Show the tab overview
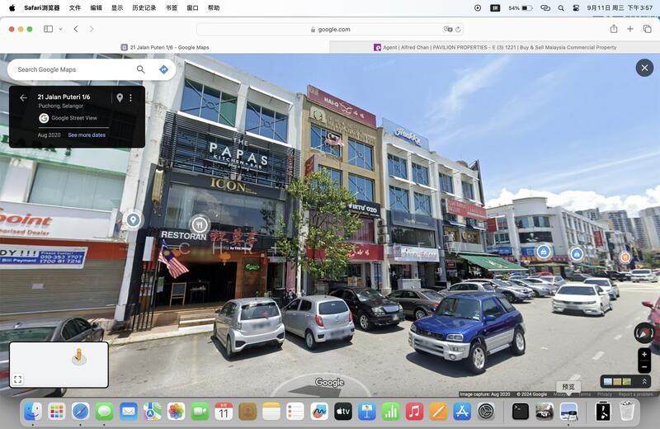This screenshot has height=429, width=660. tap(647, 29)
